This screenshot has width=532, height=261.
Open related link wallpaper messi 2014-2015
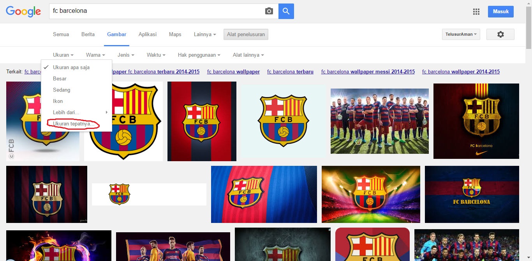click(x=368, y=71)
